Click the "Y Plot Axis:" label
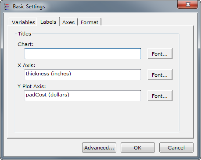 click(x=32, y=86)
